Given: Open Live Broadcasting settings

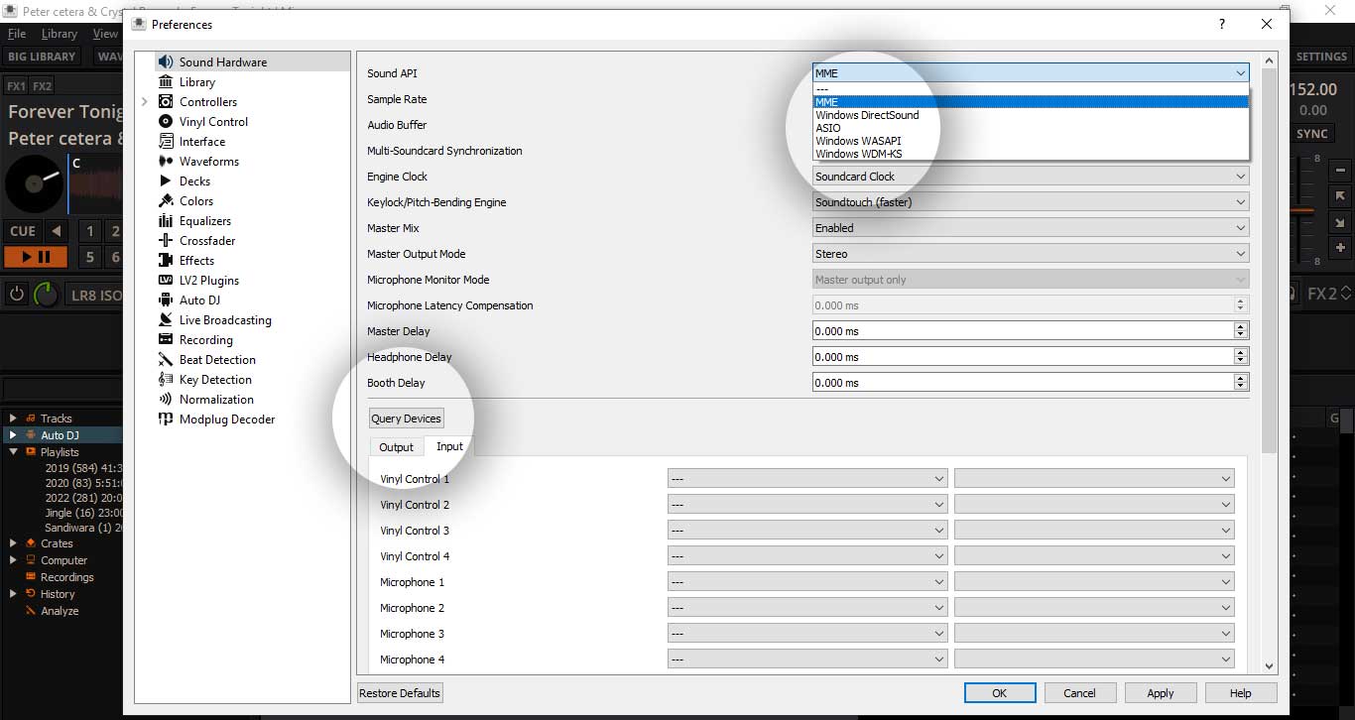Looking at the screenshot, I should pyautogui.click(x=224, y=320).
